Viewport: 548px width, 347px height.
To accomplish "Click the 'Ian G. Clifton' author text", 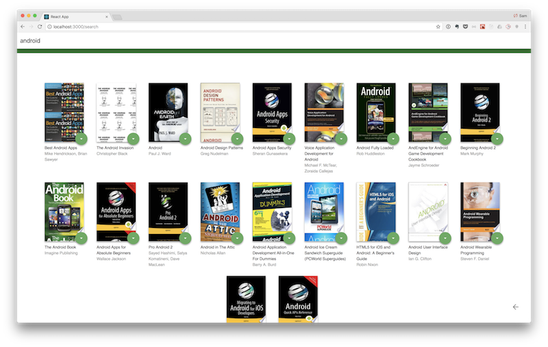I will tap(420, 259).
